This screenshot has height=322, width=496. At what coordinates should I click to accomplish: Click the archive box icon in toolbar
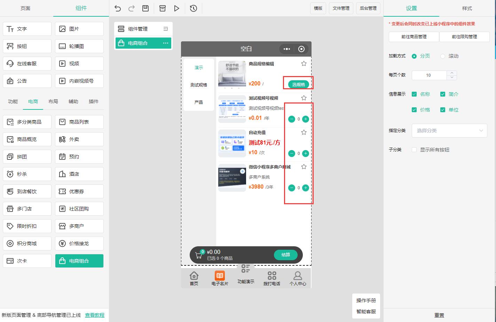pos(163,8)
